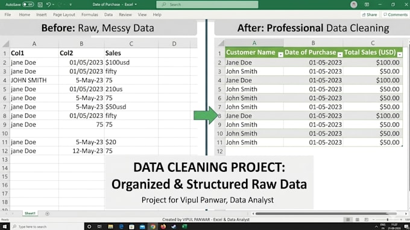410x230 pixels.
Task: Open Customize Quick Access Toolbar dropdown
Action: click(71, 4)
